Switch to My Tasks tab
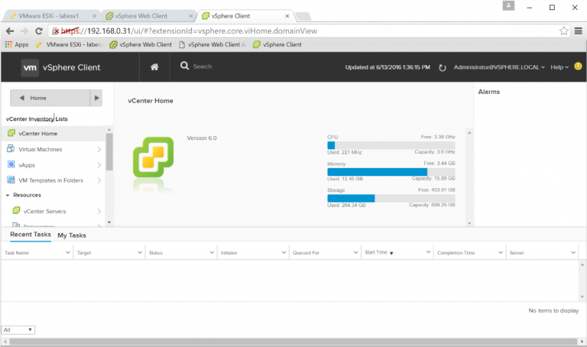This screenshot has height=347, width=587. coord(72,235)
